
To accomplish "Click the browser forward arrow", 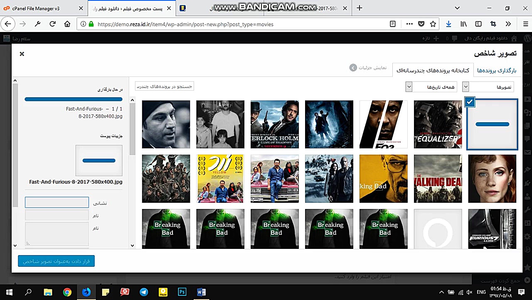I will tap(23, 24).
